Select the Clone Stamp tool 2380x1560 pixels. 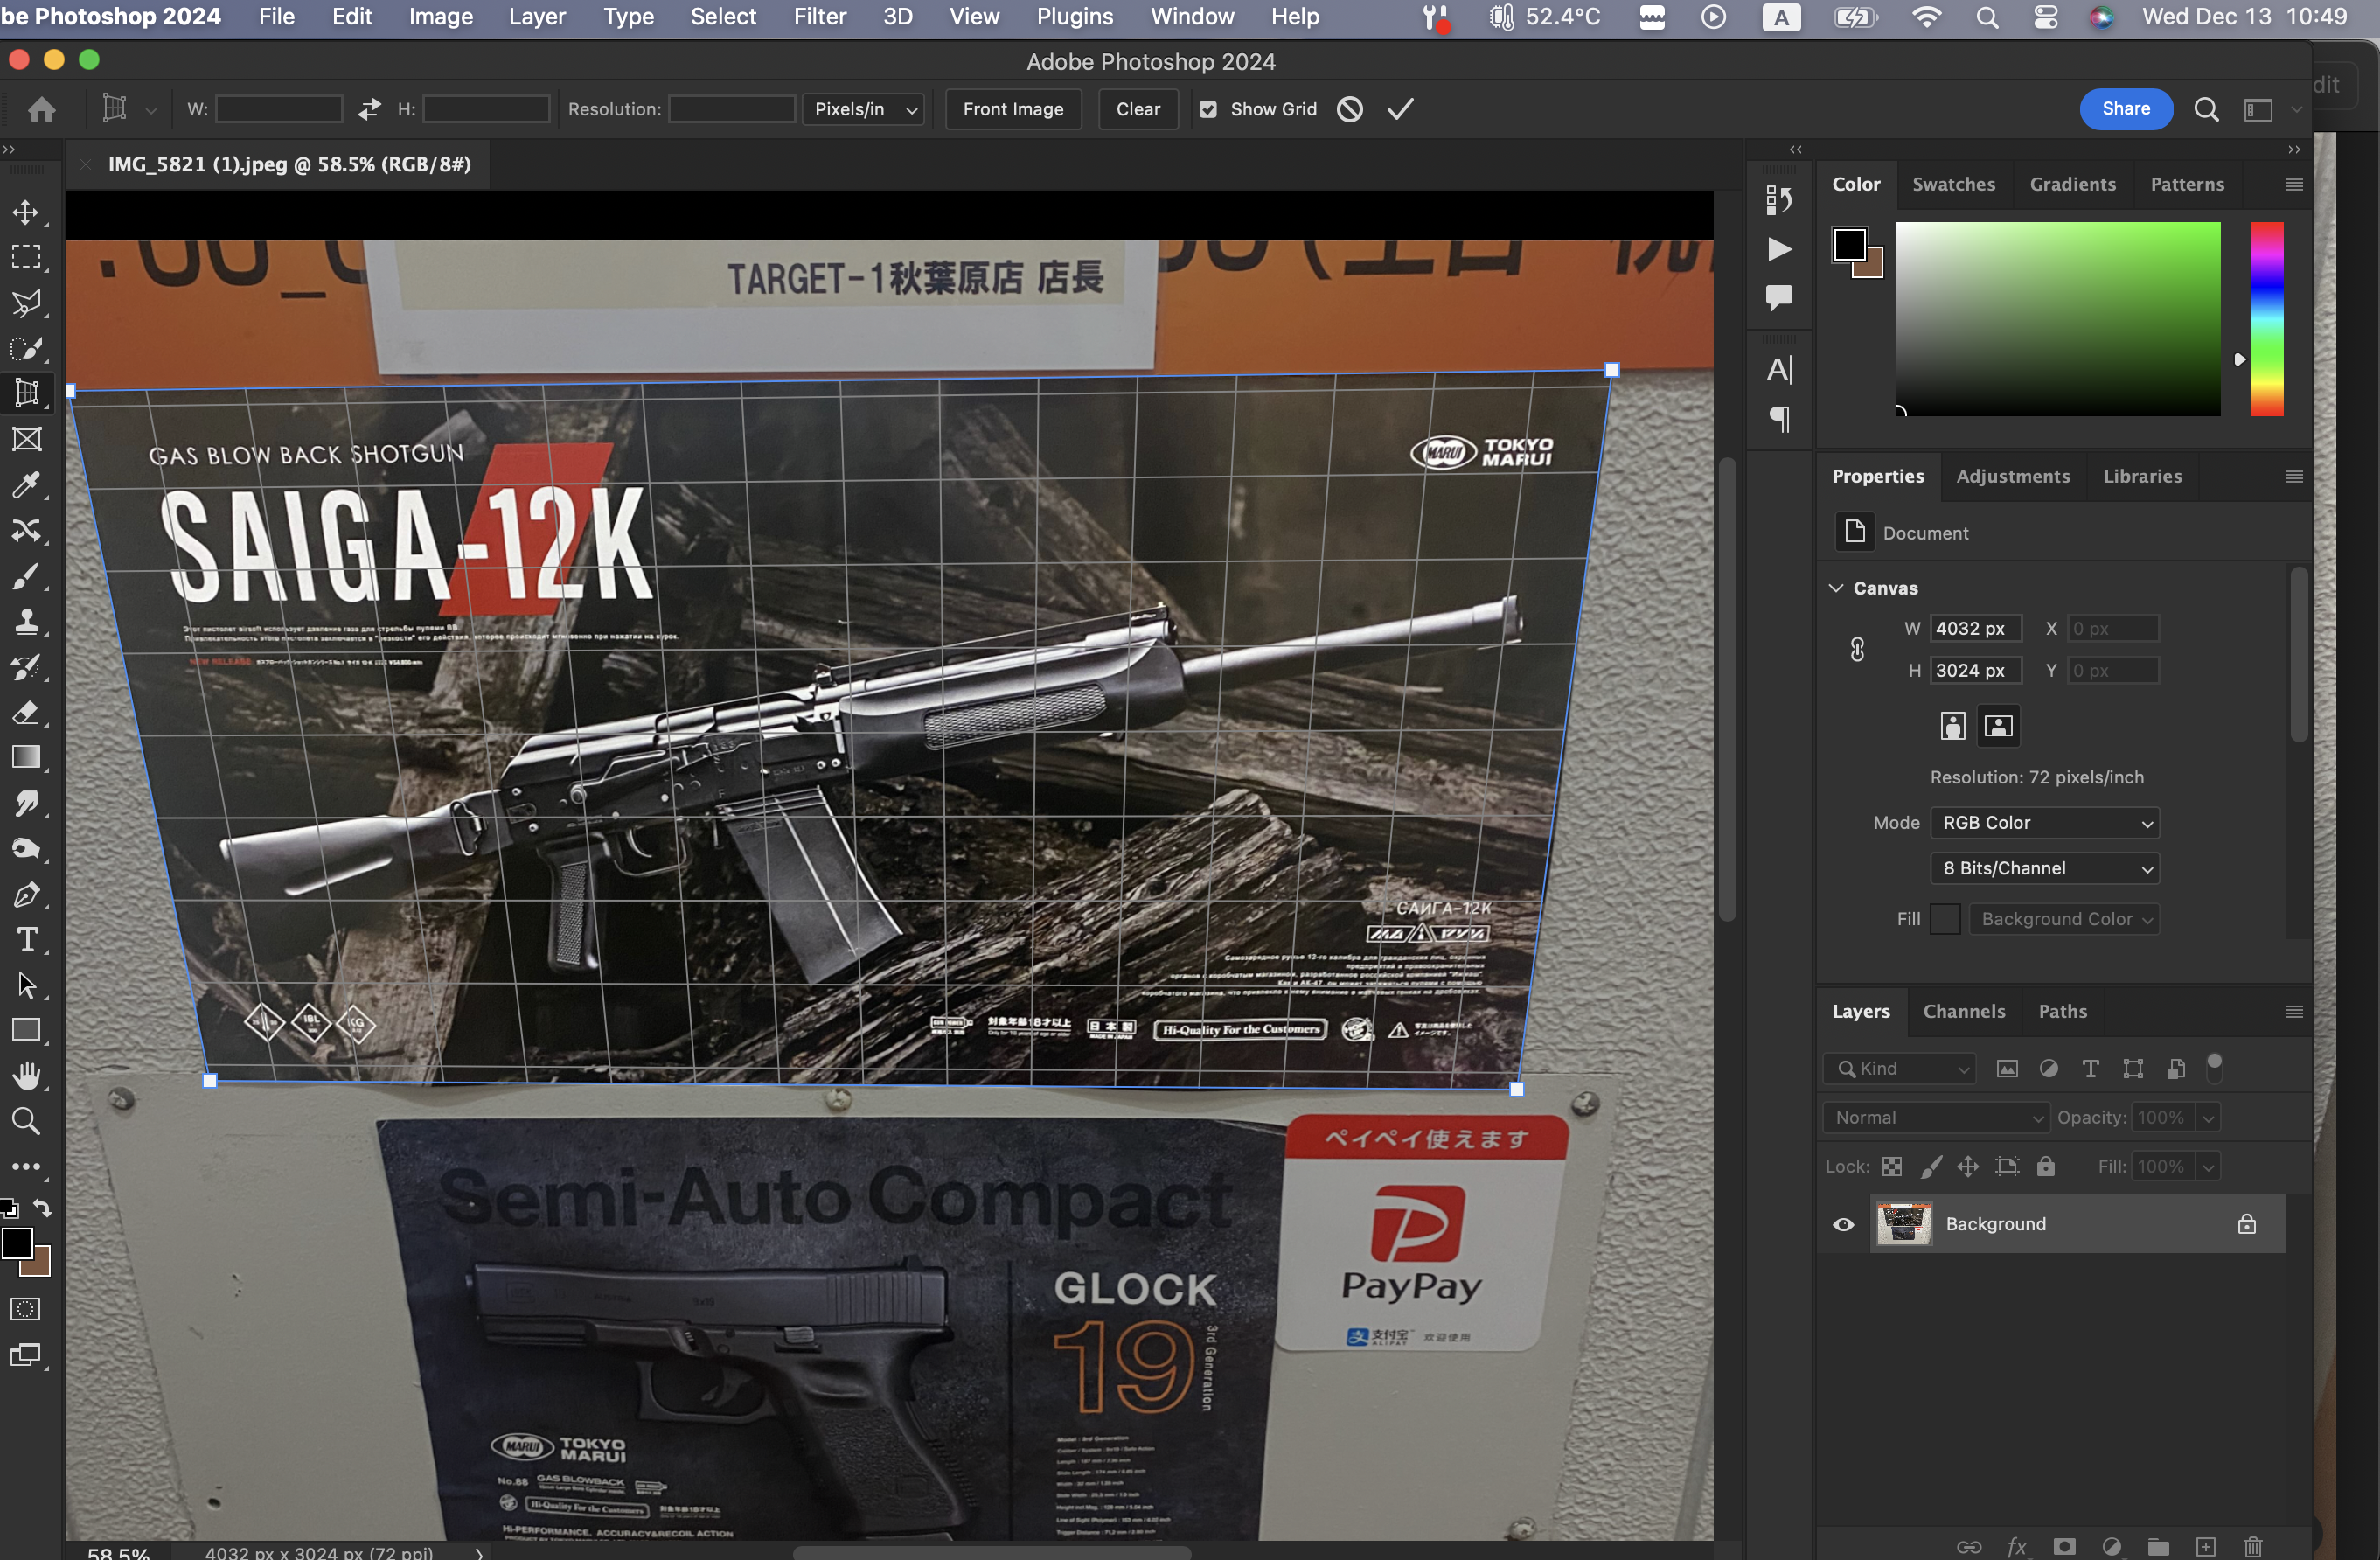(x=26, y=622)
